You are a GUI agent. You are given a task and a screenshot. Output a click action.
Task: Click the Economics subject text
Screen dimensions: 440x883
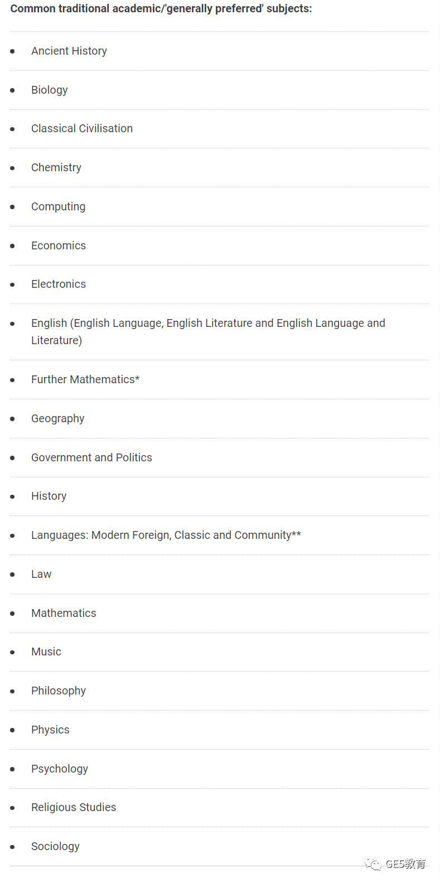(x=59, y=245)
